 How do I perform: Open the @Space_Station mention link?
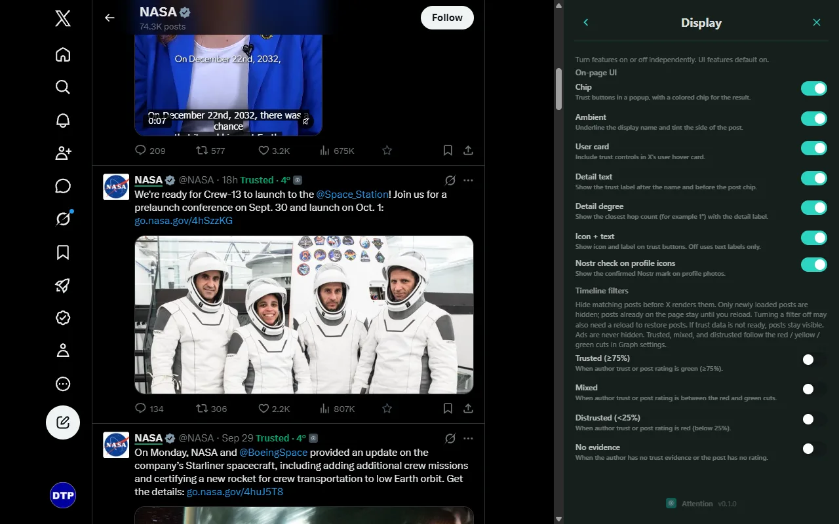[x=352, y=195]
